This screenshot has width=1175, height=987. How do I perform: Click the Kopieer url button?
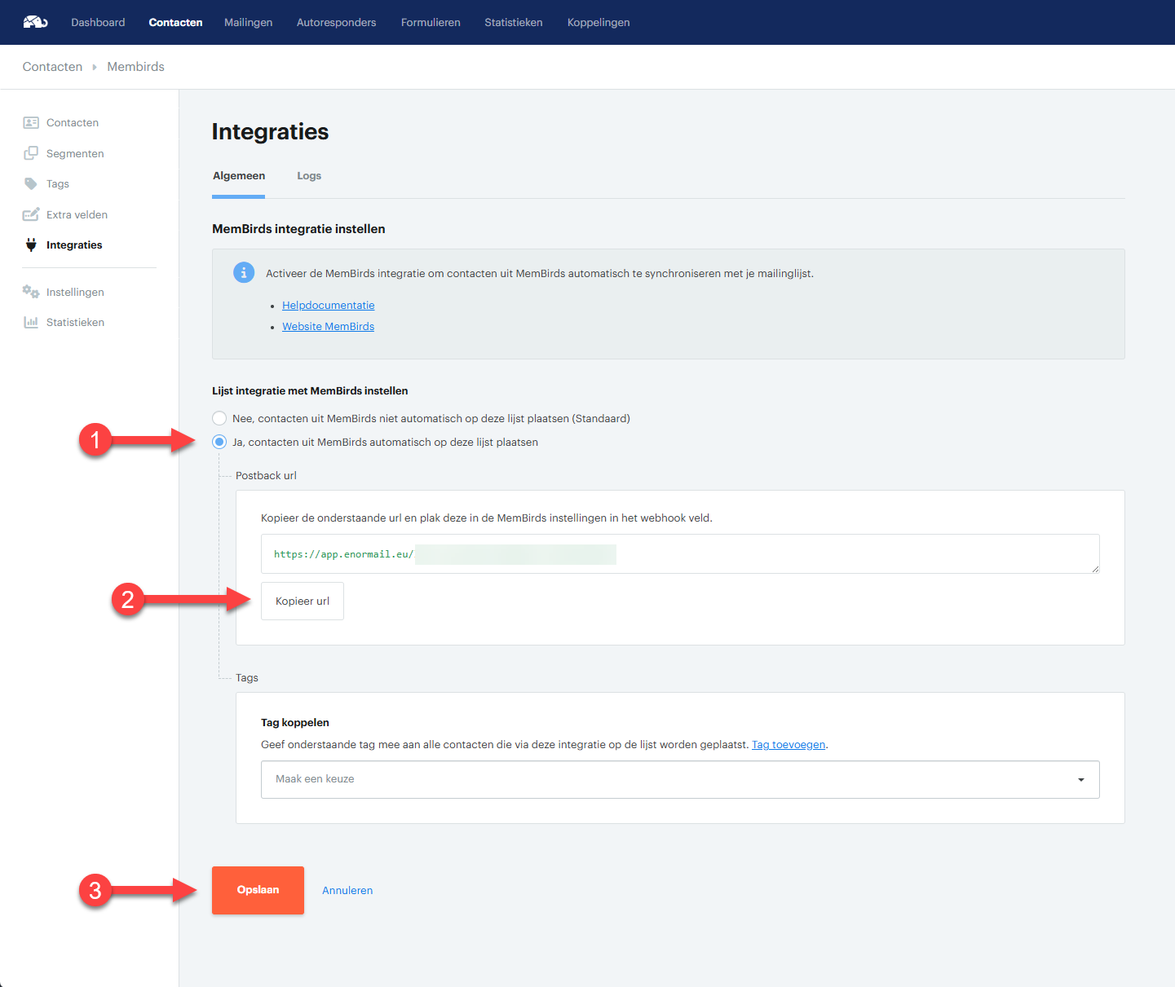[x=303, y=601]
